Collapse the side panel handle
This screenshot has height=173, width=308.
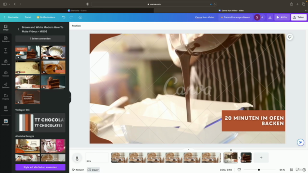coord(70,97)
